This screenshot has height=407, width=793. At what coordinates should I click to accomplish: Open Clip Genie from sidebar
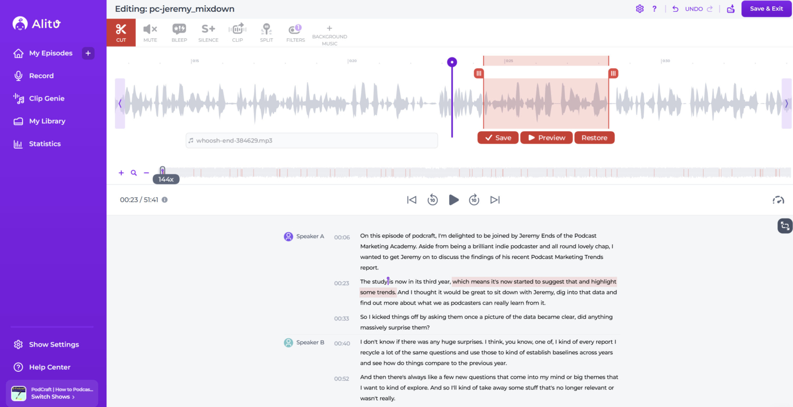46,99
